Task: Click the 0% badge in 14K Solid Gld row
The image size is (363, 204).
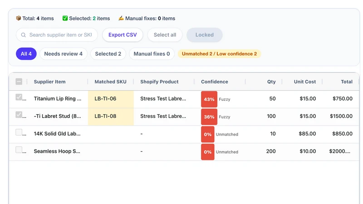Action: click(208, 134)
